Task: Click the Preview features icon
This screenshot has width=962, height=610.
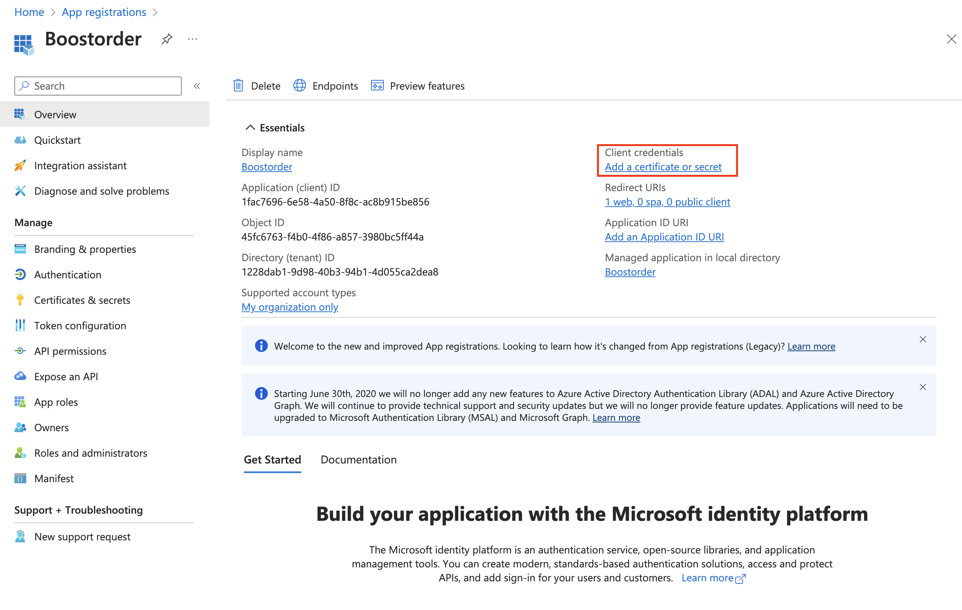Action: pos(377,86)
